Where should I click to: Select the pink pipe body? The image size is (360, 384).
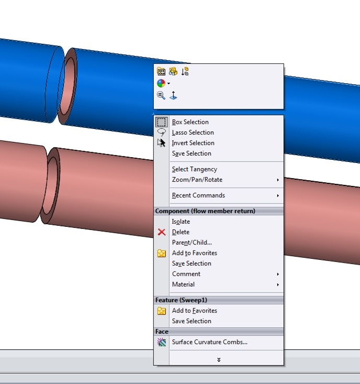tap(105, 193)
